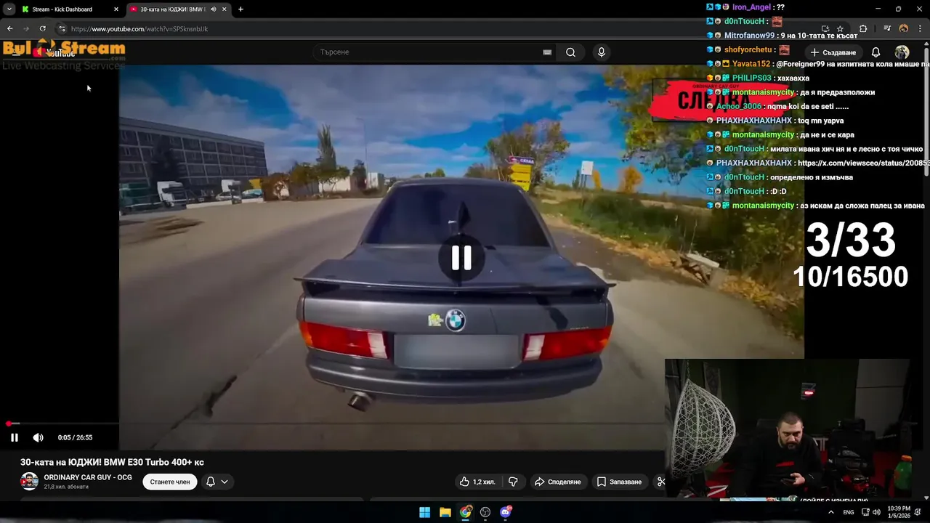Open the channel avatar next to ORDINARY CAR GUY
930x523 pixels.
29,482
